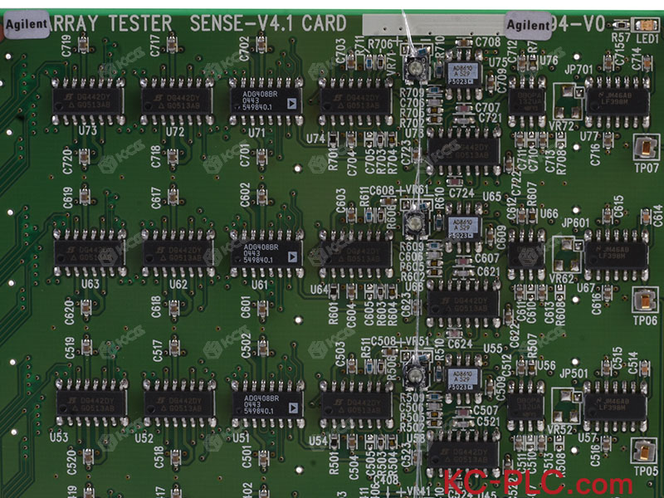Click the VR51 trimmer potentiometer
Viewport: 664px width, 498px height.
click(x=414, y=374)
